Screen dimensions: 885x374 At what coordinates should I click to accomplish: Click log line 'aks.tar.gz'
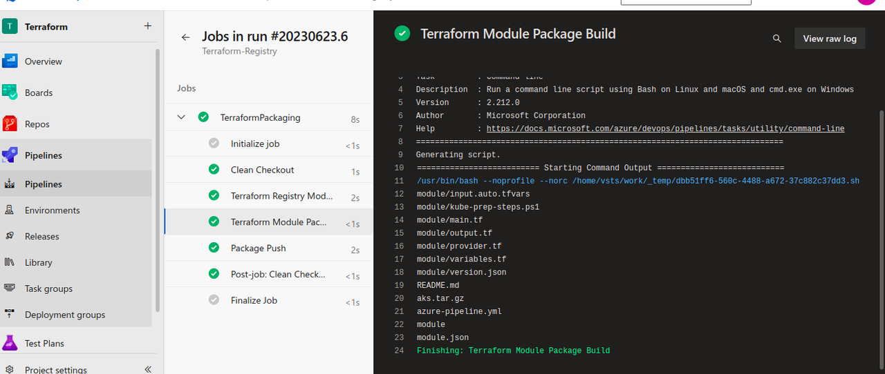pos(440,299)
